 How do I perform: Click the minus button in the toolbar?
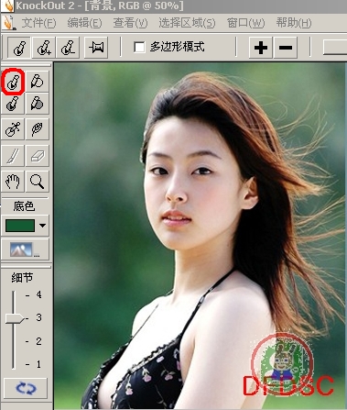click(286, 48)
